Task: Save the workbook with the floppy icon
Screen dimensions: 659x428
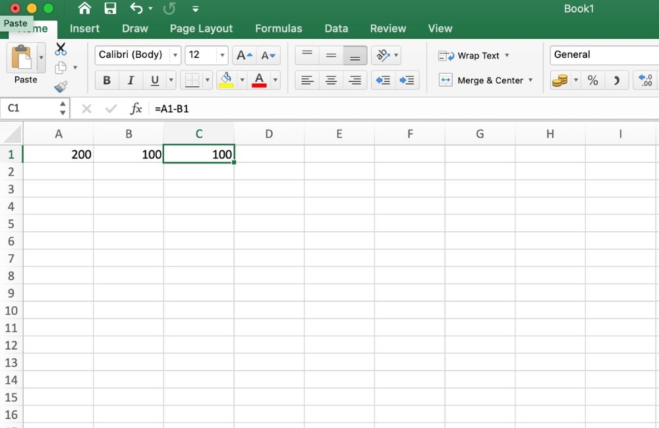Action: coord(110,9)
